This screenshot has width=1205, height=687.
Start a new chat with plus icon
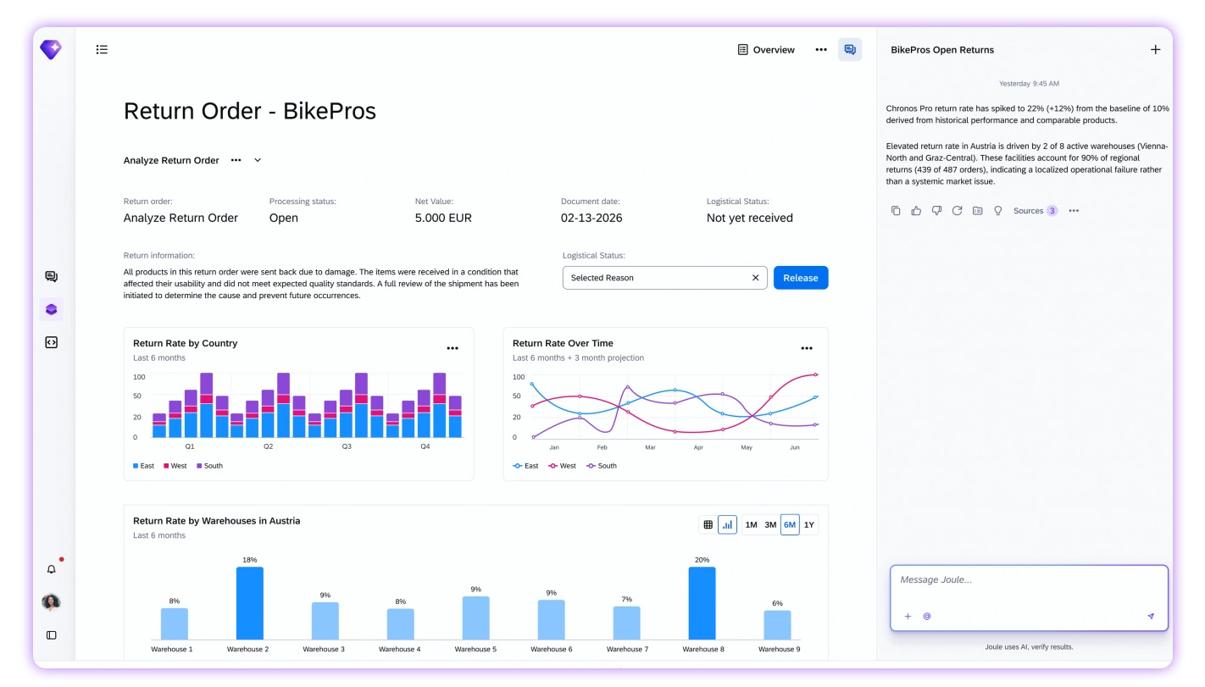tap(1155, 49)
